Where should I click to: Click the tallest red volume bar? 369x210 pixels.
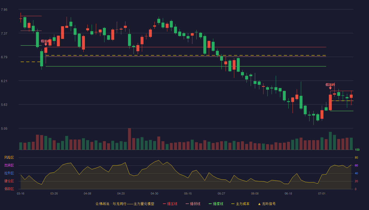click(129, 139)
